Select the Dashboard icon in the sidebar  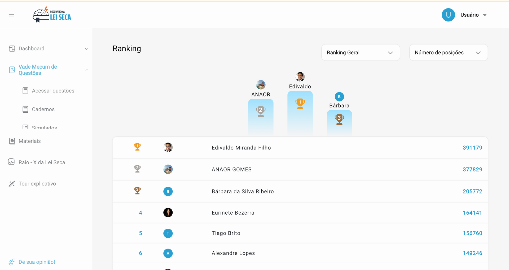12,48
